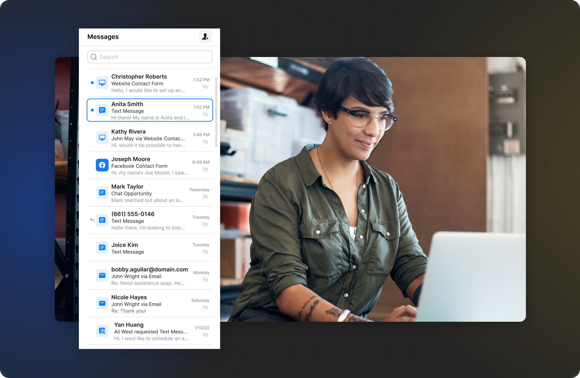The width and height of the screenshot is (580, 378).
Task: Click the unread dot beside Christopher Roberts
Action: pos(92,82)
